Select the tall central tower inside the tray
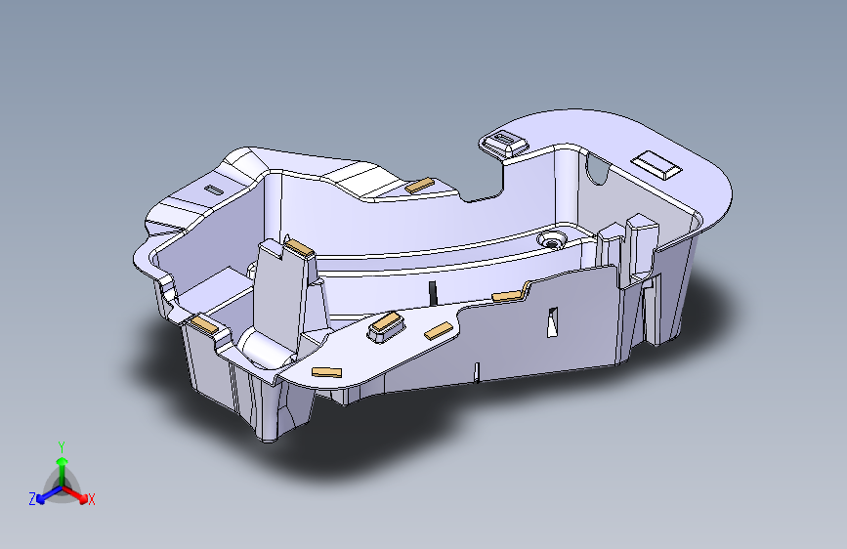Viewport: 847px width, 549px height. (x=282, y=297)
